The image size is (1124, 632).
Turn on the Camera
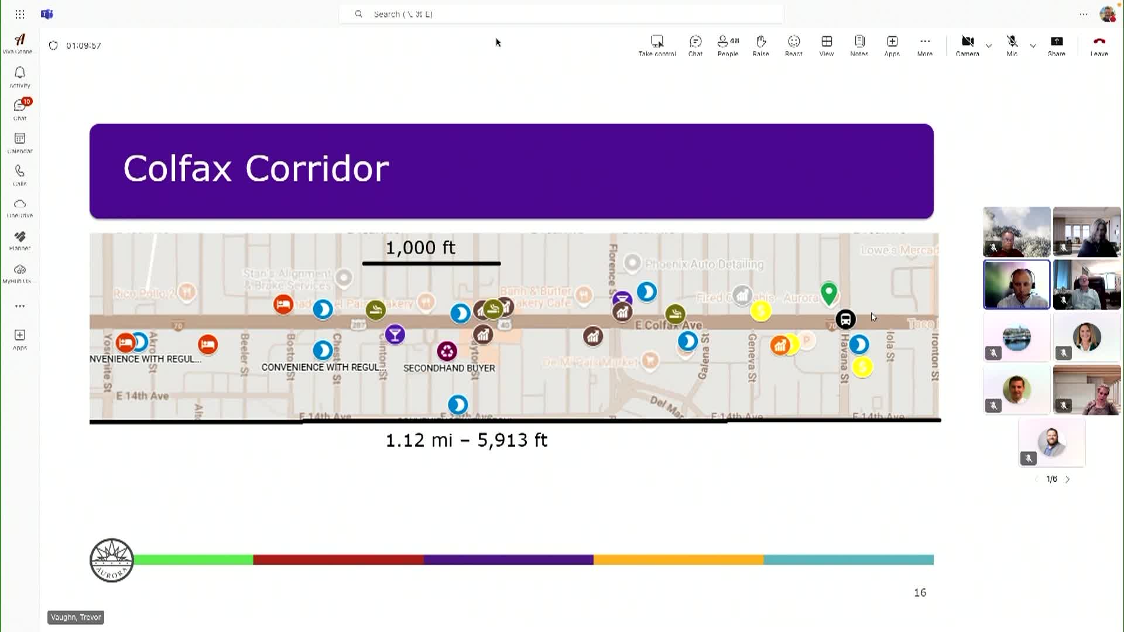tap(967, 45)
